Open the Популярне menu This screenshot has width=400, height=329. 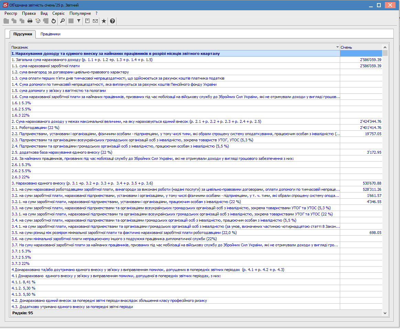coord(80,13)
